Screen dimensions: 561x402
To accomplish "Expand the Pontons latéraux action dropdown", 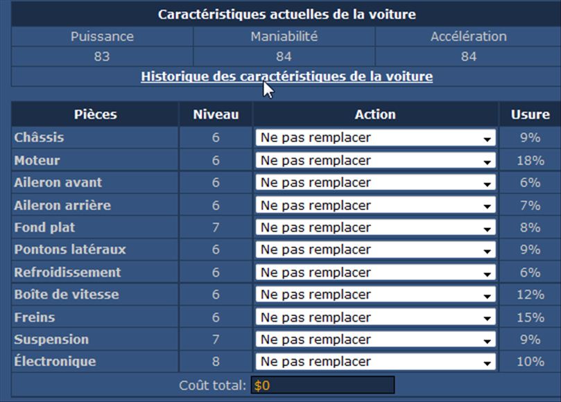I will 376,250.
